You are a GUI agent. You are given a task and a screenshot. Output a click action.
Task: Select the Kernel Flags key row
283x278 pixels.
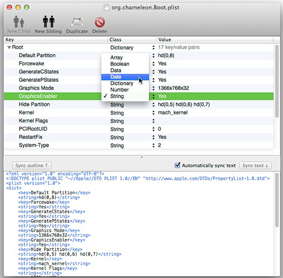(138, 121)
